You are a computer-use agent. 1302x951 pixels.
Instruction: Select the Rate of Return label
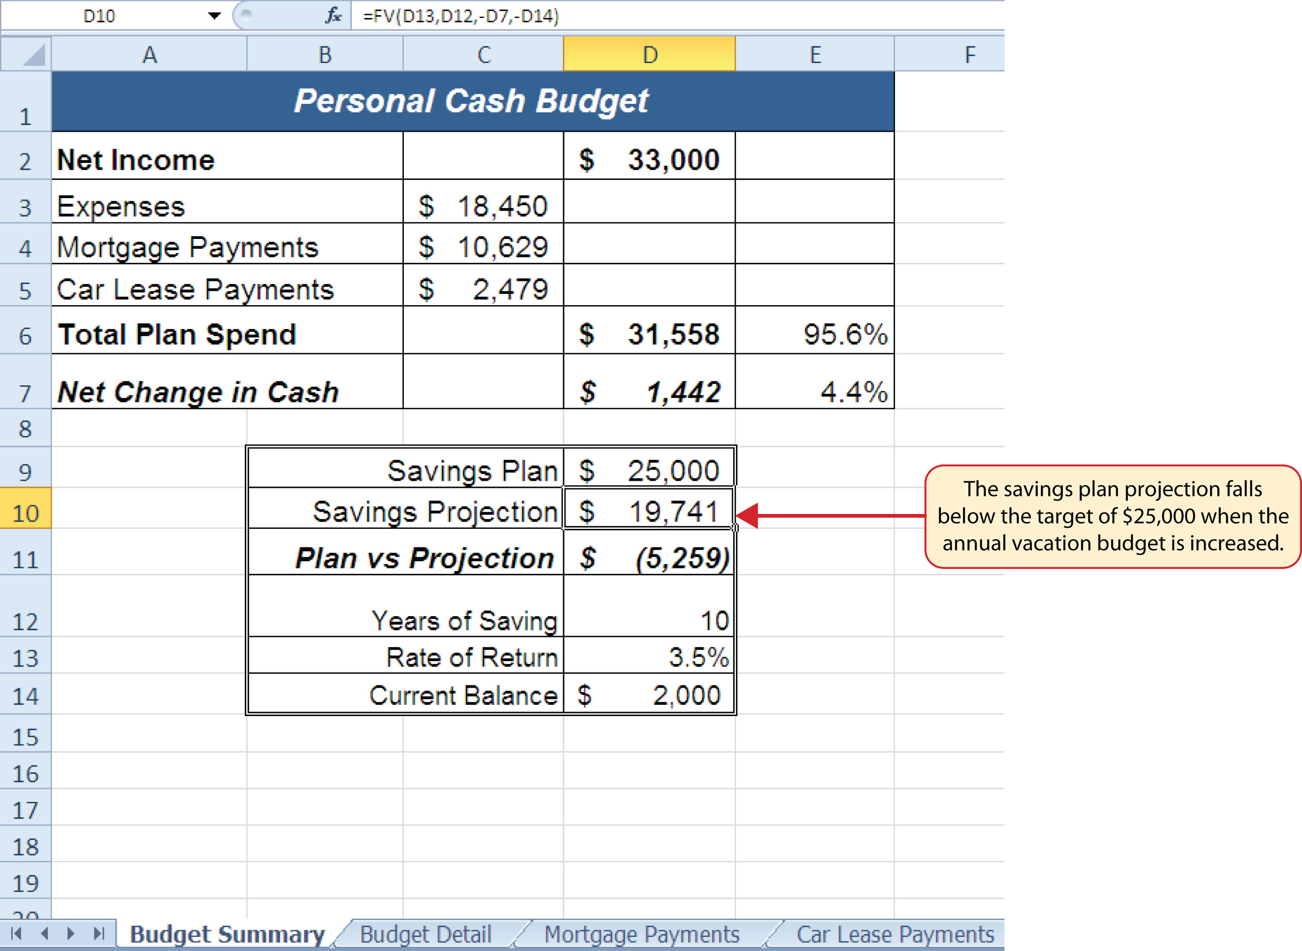click(x=405, y=655)
